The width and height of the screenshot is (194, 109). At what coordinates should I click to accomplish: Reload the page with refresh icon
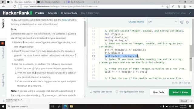(x=15, y=6)
